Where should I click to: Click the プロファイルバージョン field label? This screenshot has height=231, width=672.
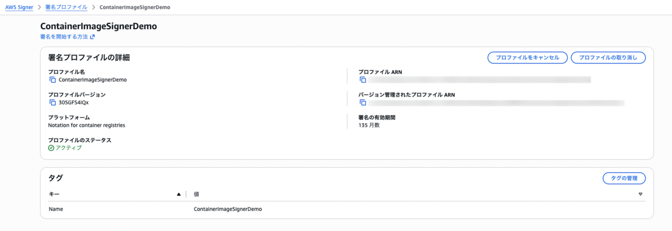(77, 95)
